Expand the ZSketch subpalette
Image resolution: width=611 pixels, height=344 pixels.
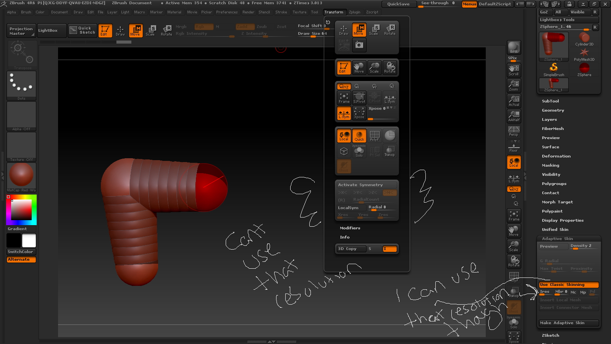tap(550, 335)
